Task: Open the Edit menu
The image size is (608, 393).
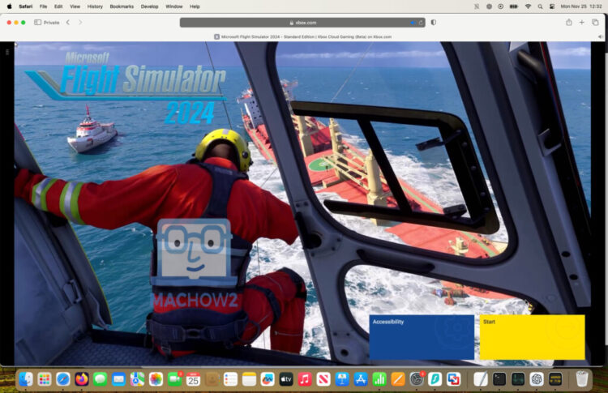Action: tap(58, 6)
